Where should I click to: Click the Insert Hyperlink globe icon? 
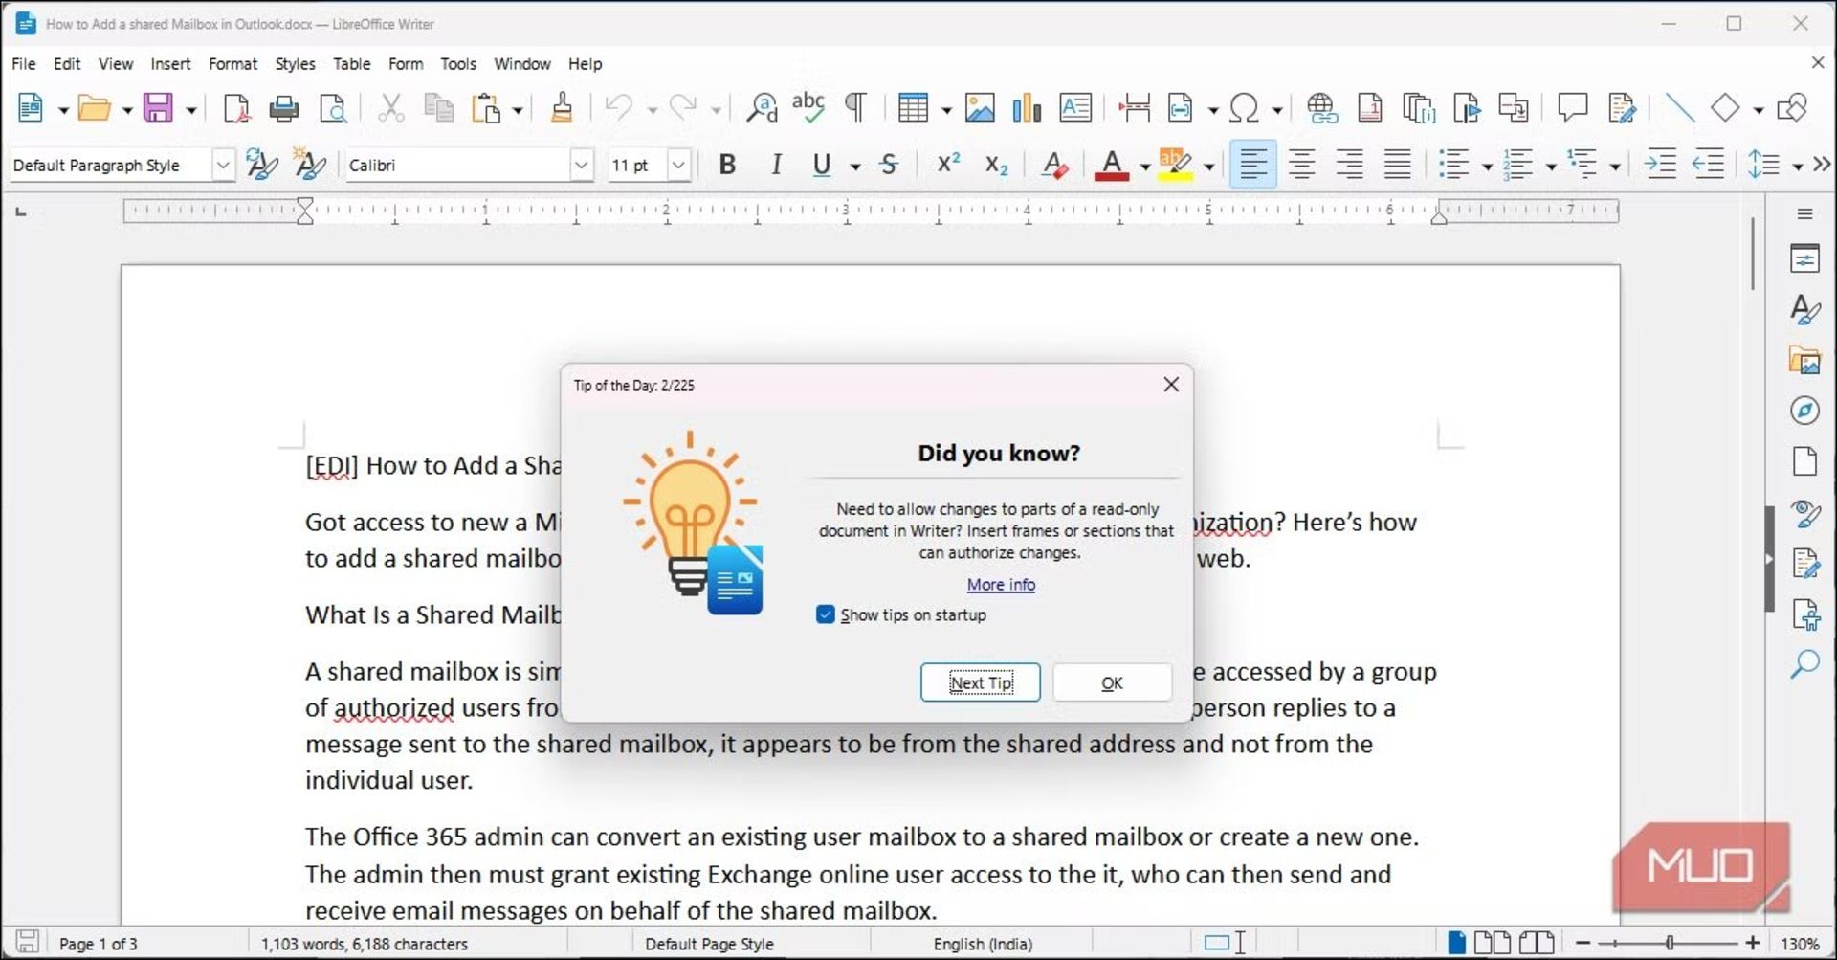pos(1322,108)
